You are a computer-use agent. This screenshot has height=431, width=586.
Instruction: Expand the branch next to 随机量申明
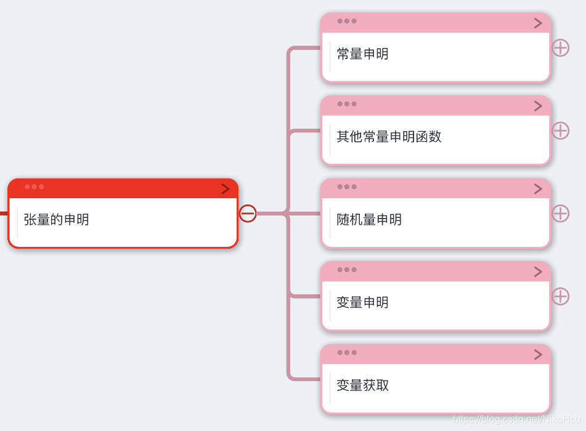[x=561, y=213]
